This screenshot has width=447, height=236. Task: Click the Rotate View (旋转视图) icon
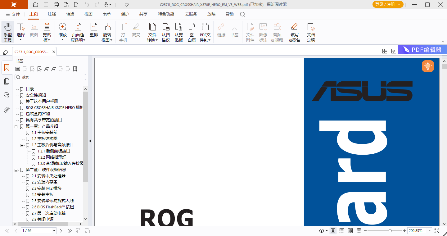pos(107,32)
